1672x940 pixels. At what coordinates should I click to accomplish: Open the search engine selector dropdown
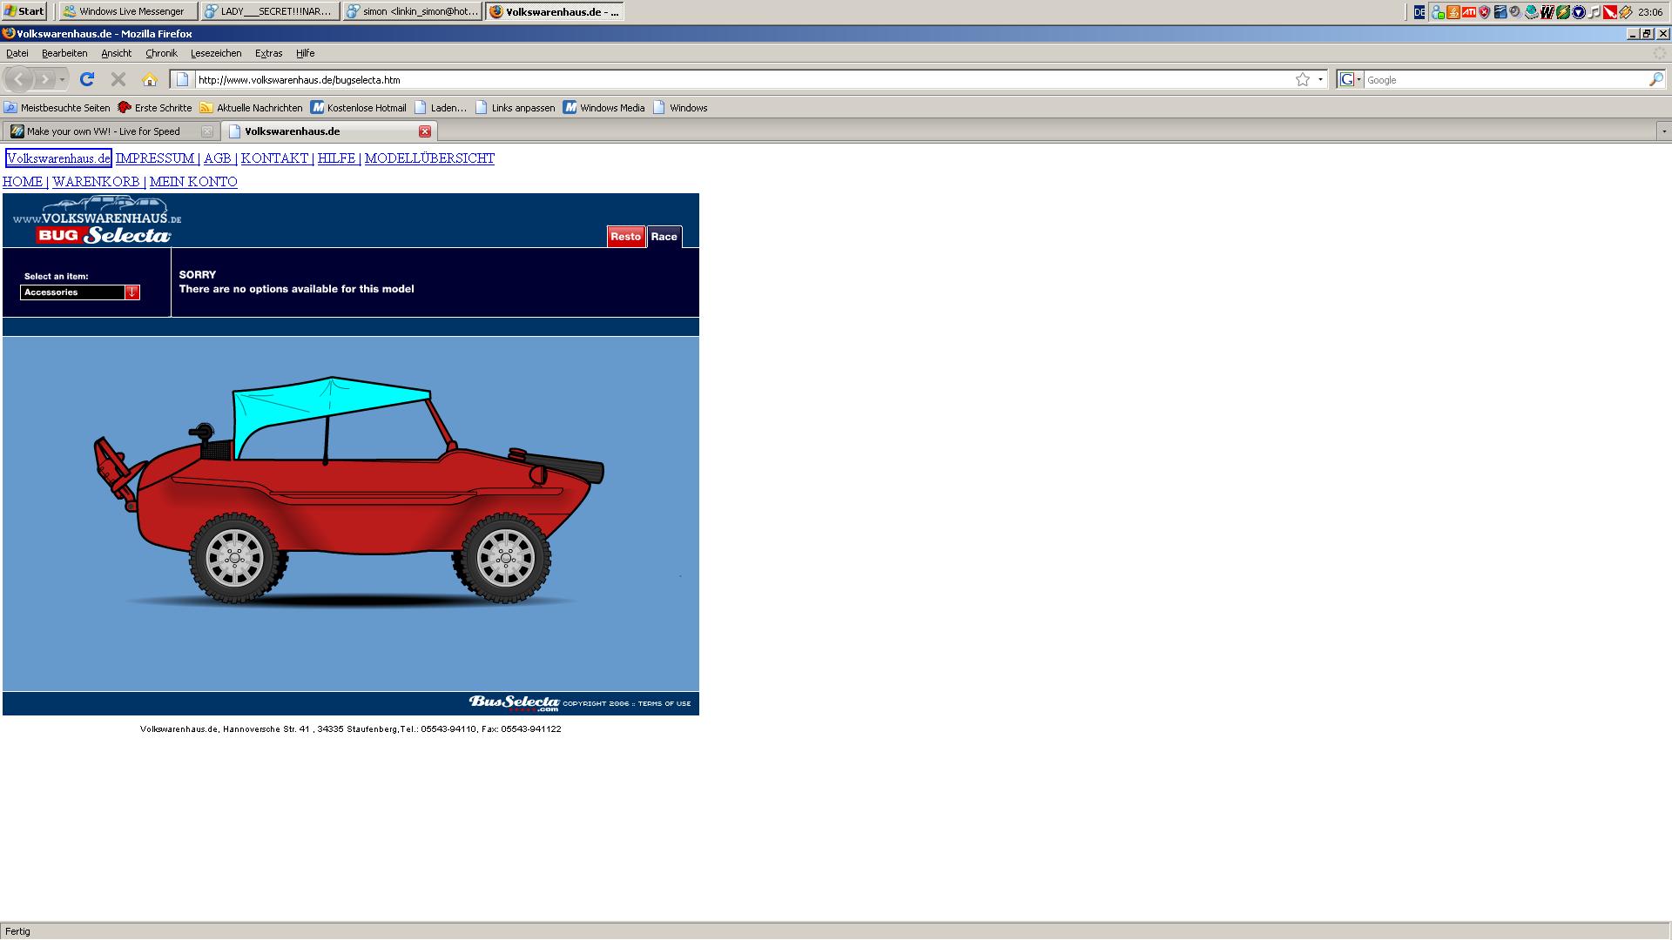tap(1351, 79)
